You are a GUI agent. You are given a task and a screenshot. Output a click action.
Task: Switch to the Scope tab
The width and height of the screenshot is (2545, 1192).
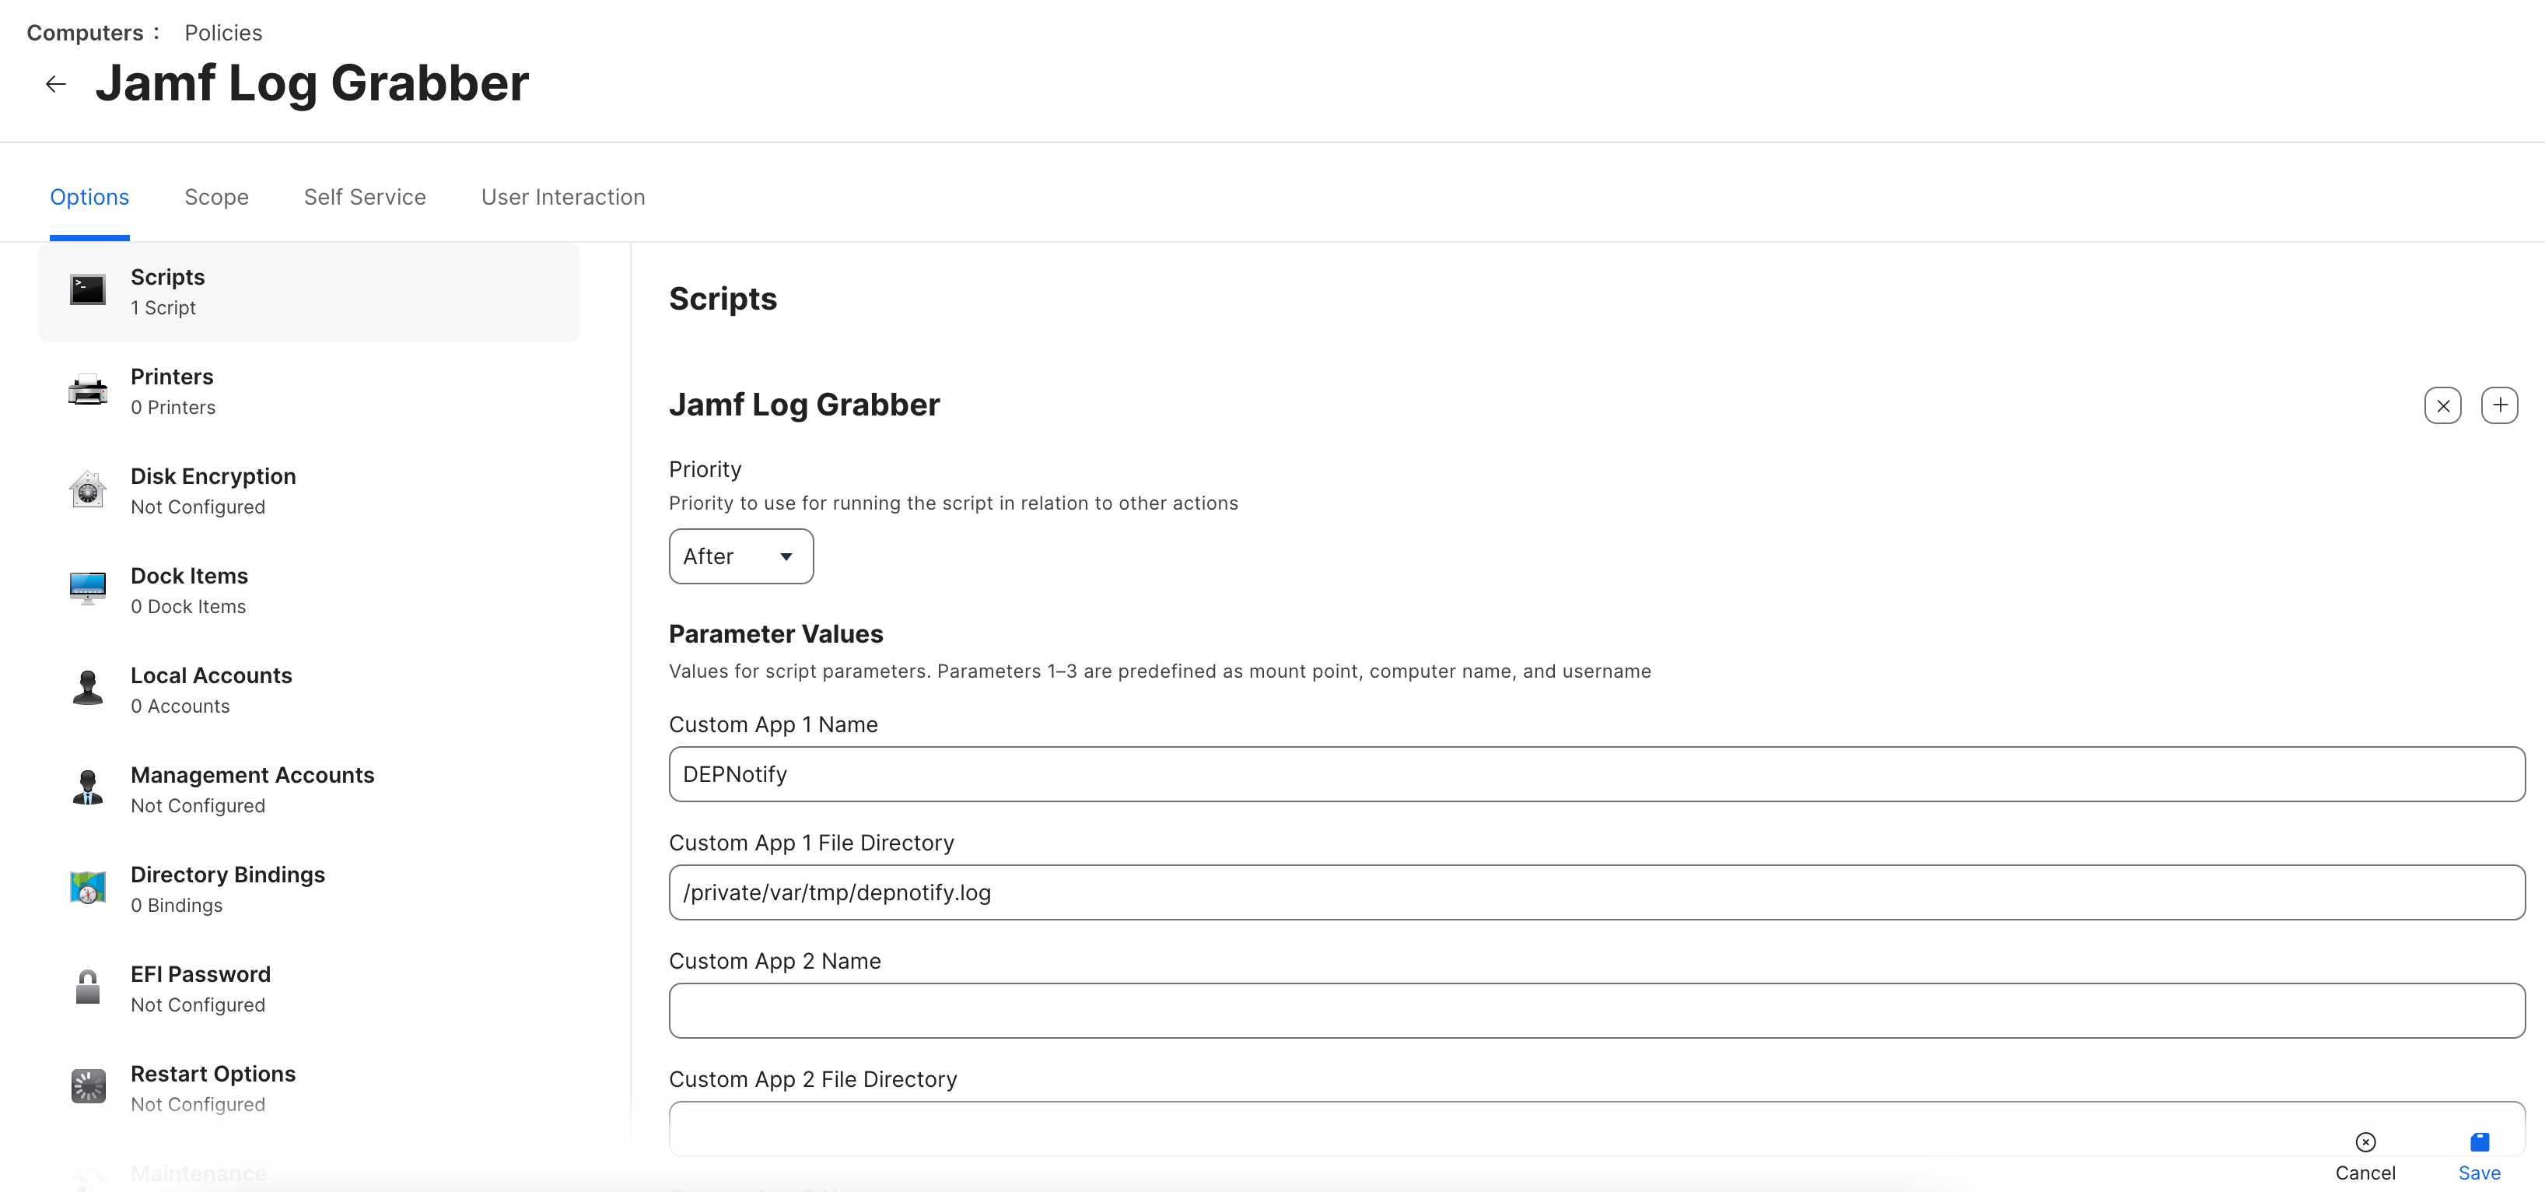(x=216, y=197)
